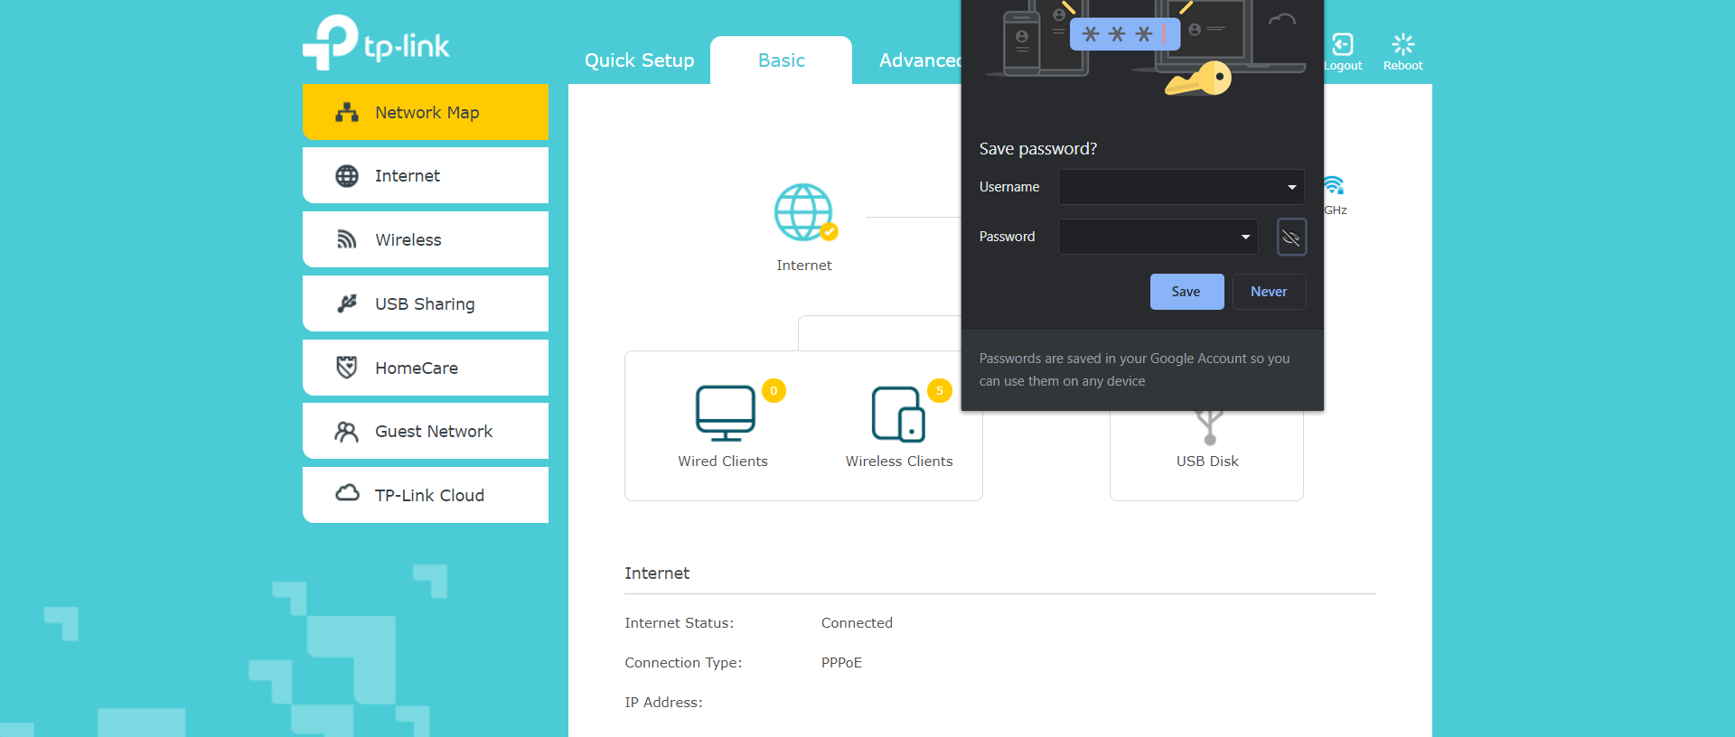Click the HomeCare shield icon

tap(347, 368)
